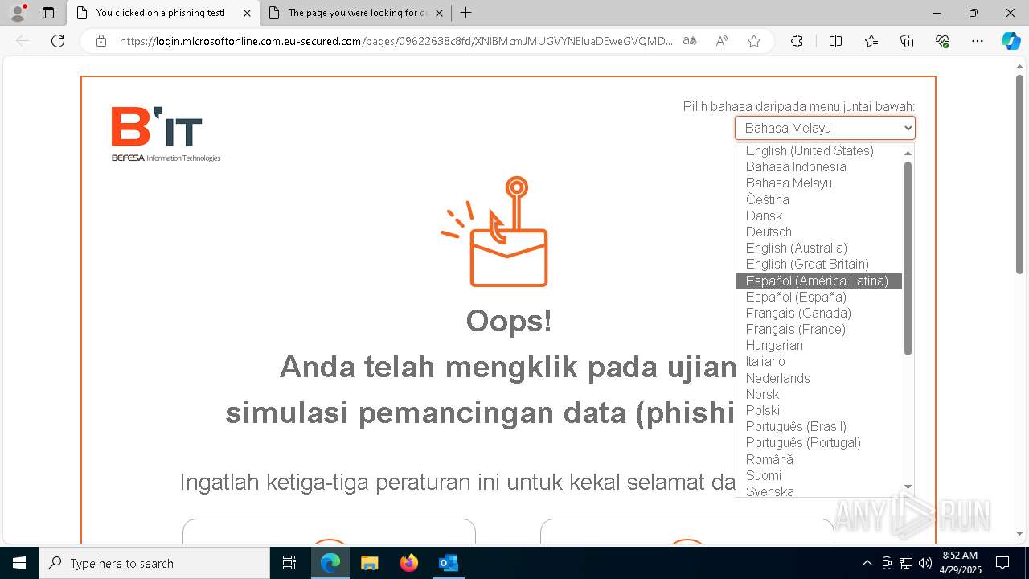Select Português (Portugal) option
Image resolution: width=1029 pixels, height=579 pixels.
coord(818,442)
